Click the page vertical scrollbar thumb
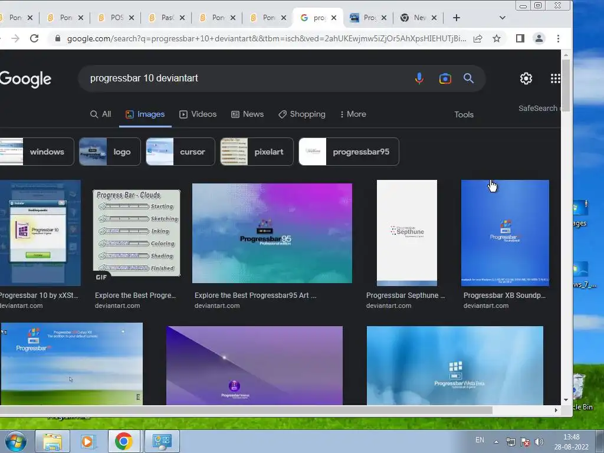 pyautogui.click(x=566, y=86)
